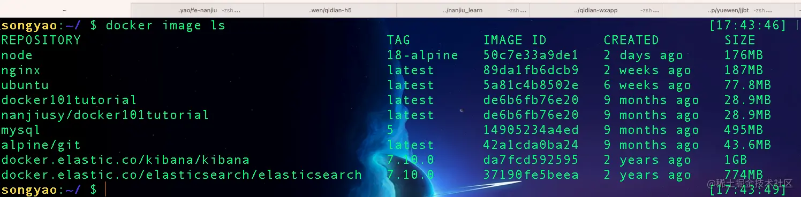Click the 'latest' tag in nginx row

(410, 70)
